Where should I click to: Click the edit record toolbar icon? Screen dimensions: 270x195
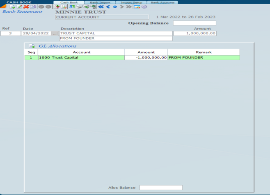click(19, 7)
